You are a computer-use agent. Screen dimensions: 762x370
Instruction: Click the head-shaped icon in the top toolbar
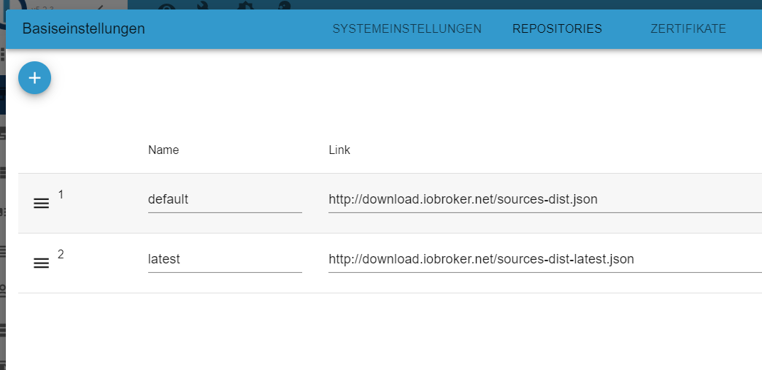(x=283, y=5)
